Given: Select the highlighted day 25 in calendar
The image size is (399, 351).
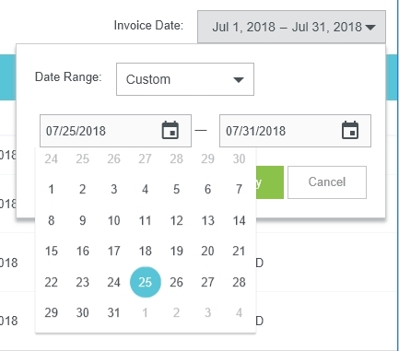Looking at the screenshot, I should 146,282.
